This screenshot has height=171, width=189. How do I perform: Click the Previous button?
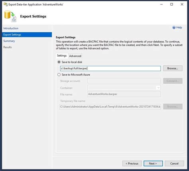tap(132, 163)
